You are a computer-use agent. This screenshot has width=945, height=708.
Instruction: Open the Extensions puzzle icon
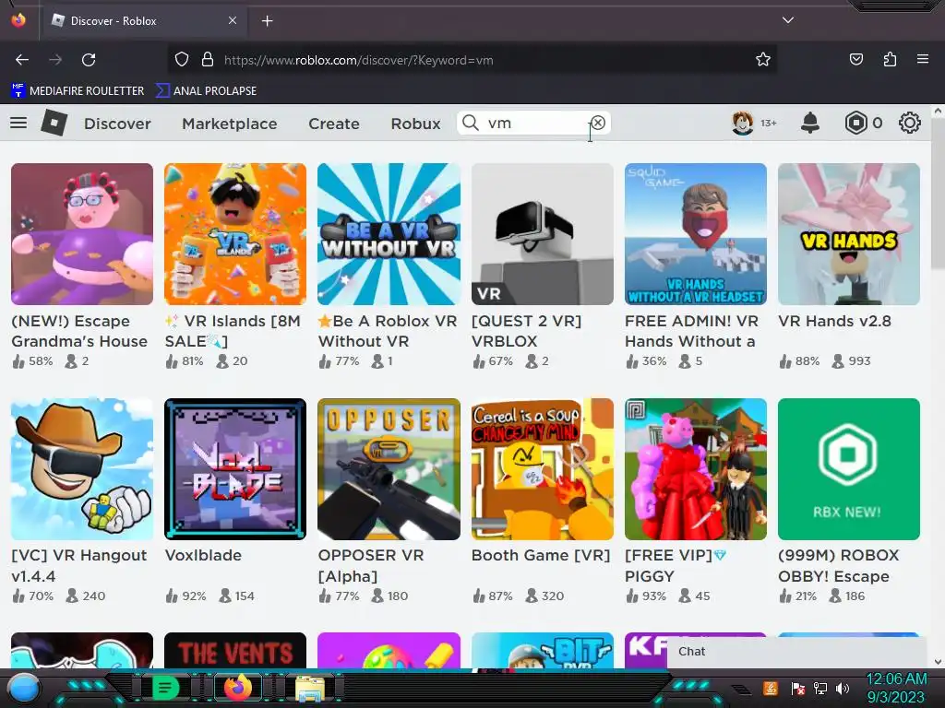click(890, 60)
